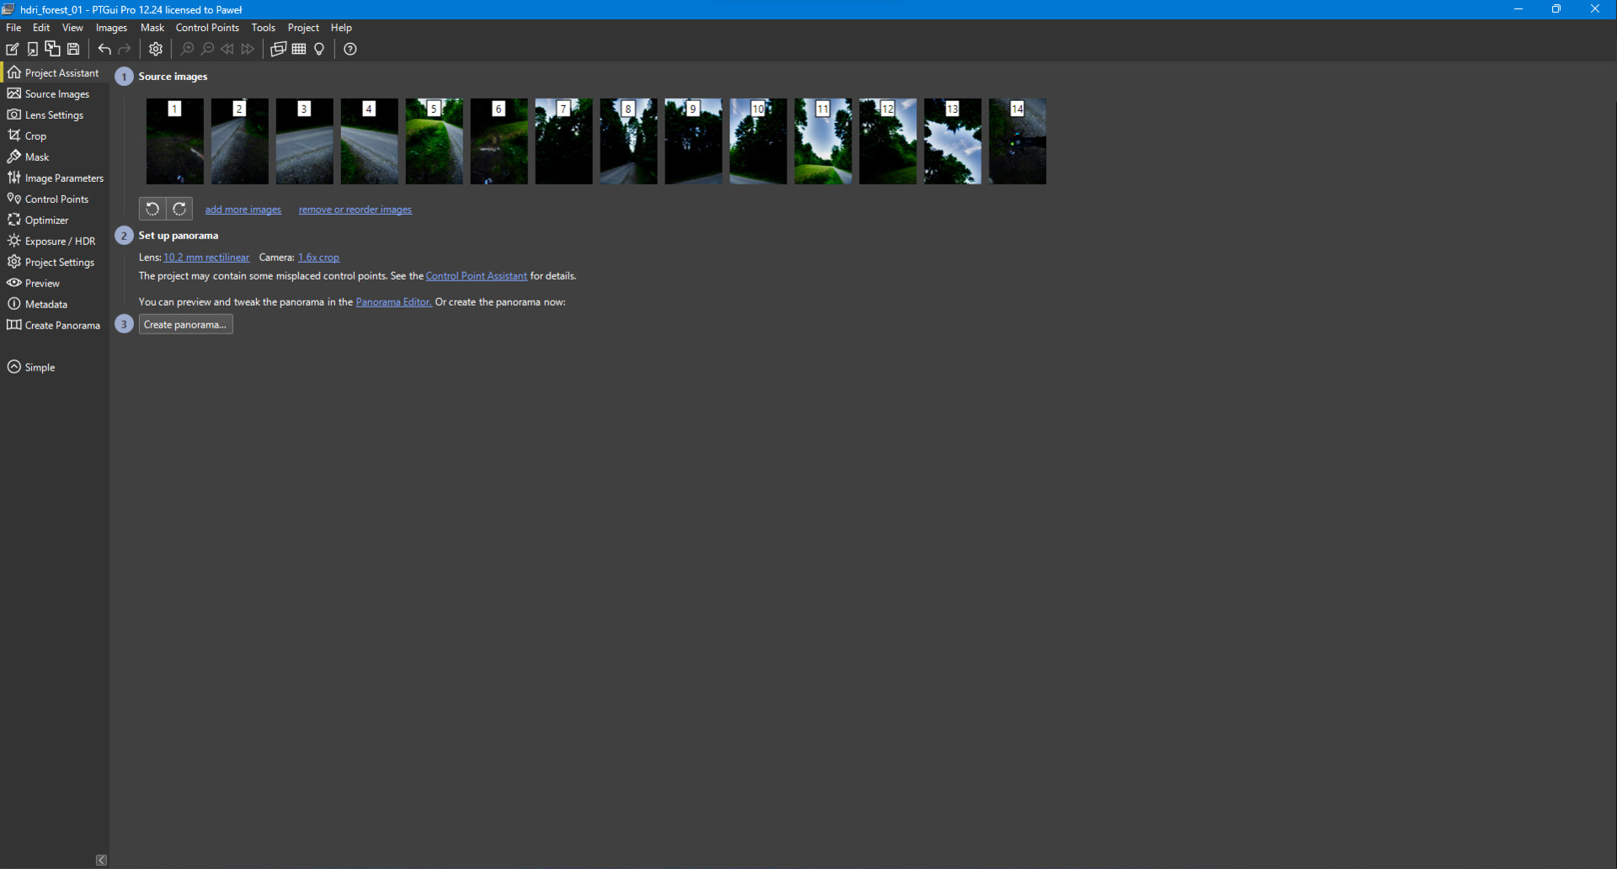Select source image thumbnail 14
This screenshot has width=1617, height=869.
[1018, 141]
